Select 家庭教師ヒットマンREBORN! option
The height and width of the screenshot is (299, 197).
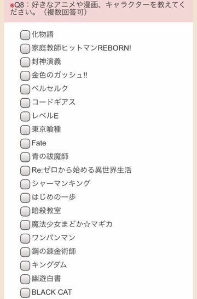click(25, 49)
